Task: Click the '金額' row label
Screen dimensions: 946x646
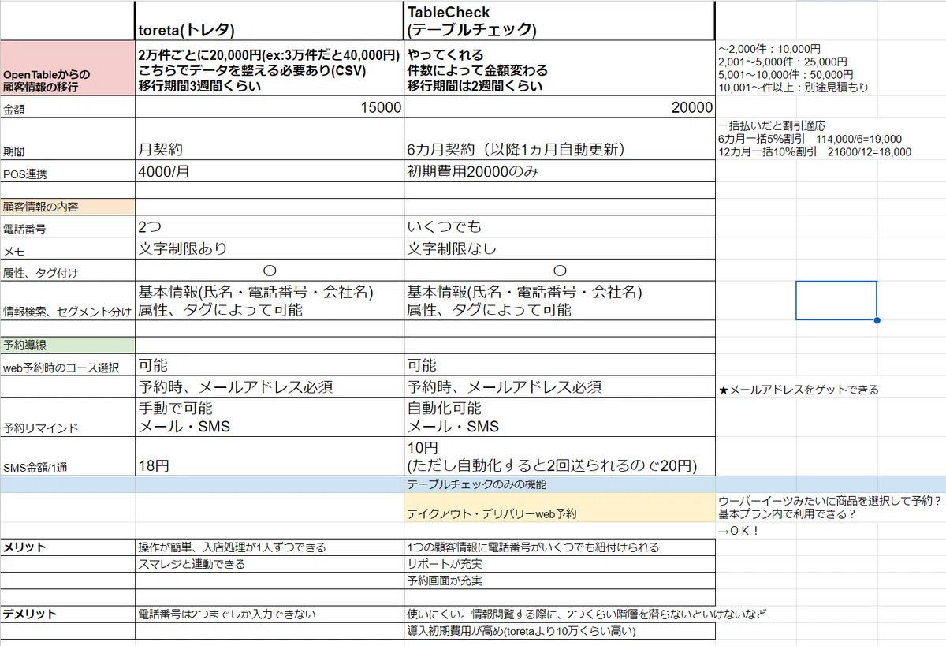Action: click(68, 107)
